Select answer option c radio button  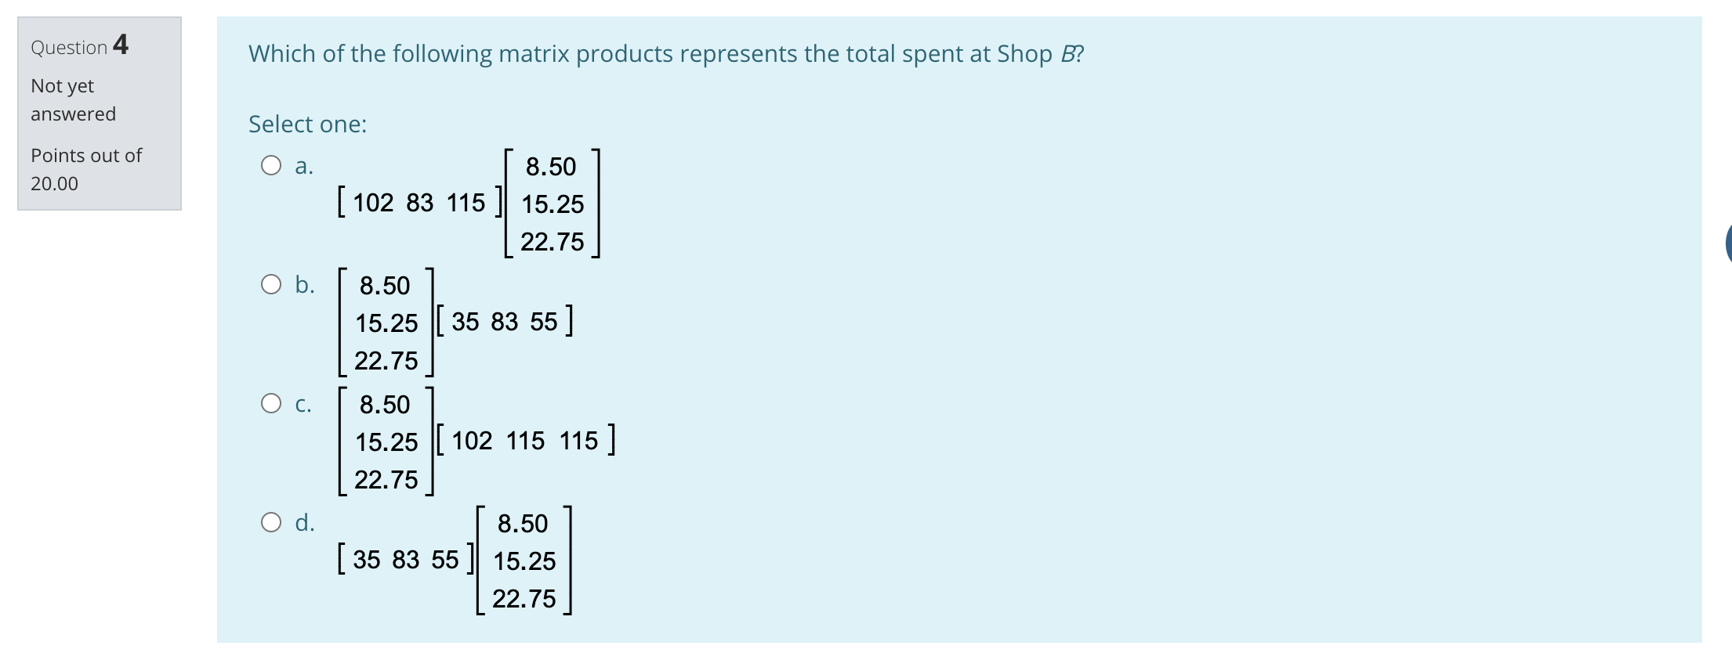point(271,402)
